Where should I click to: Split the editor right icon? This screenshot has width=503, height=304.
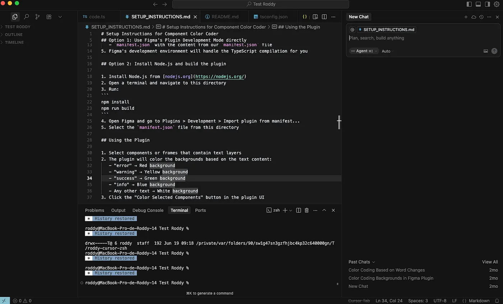(x=324, y=17)
